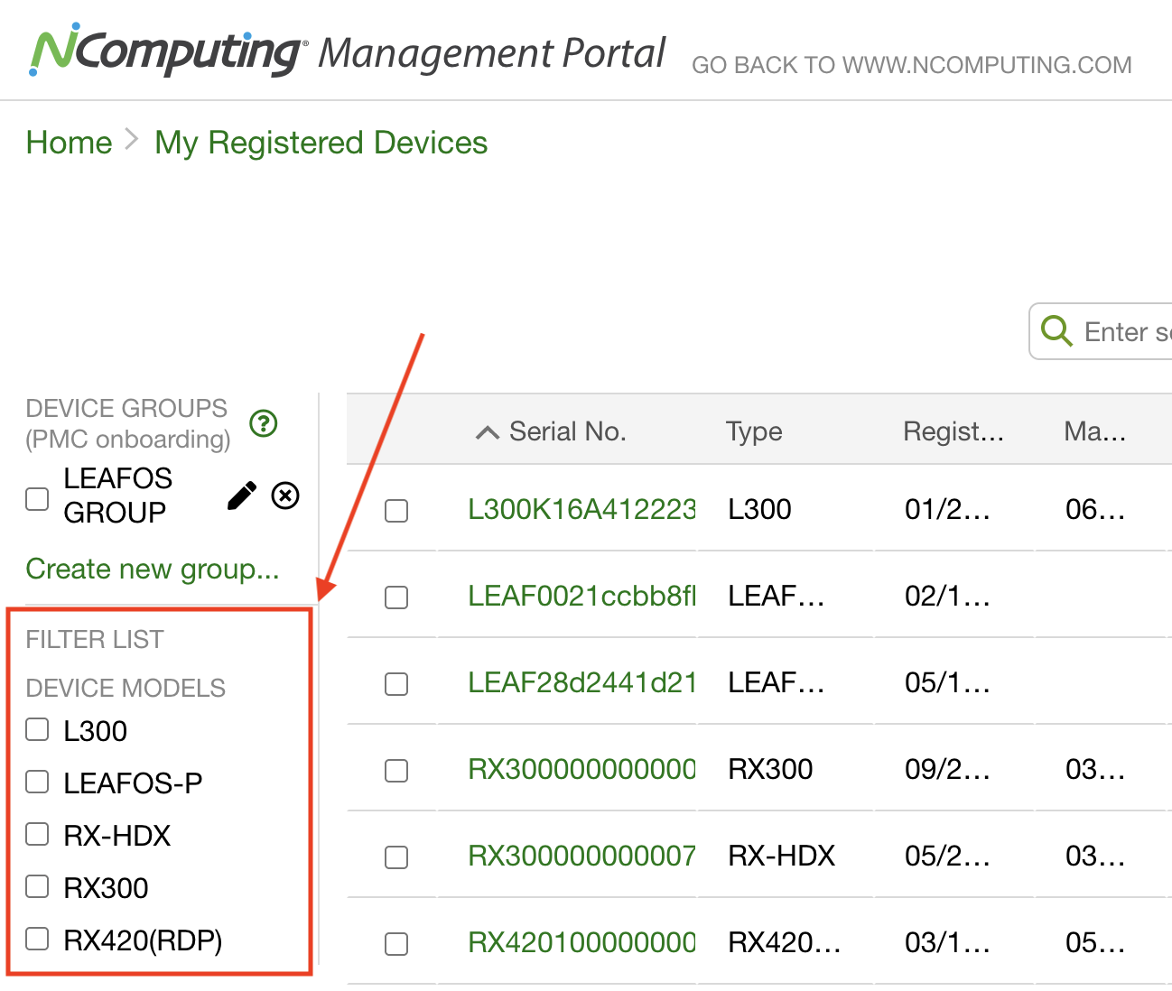The width and height of the screenshot is (1172, 991).
Task: Click Create new group link
Action: coord(153,569)
